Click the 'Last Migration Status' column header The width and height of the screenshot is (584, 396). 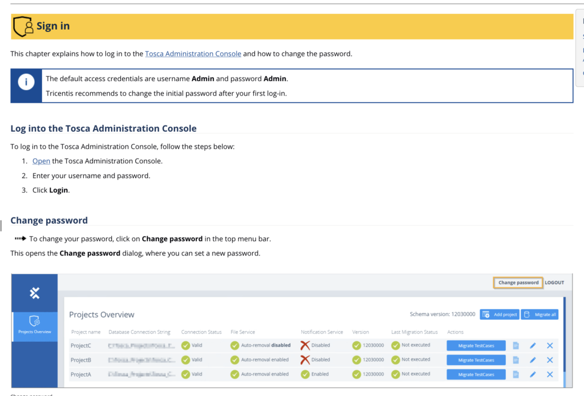pyautogui.click(x=415, y=332)
